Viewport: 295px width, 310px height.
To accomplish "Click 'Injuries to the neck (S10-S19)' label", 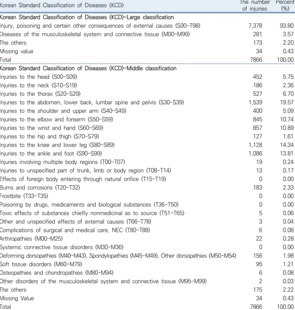I will 38,85.
